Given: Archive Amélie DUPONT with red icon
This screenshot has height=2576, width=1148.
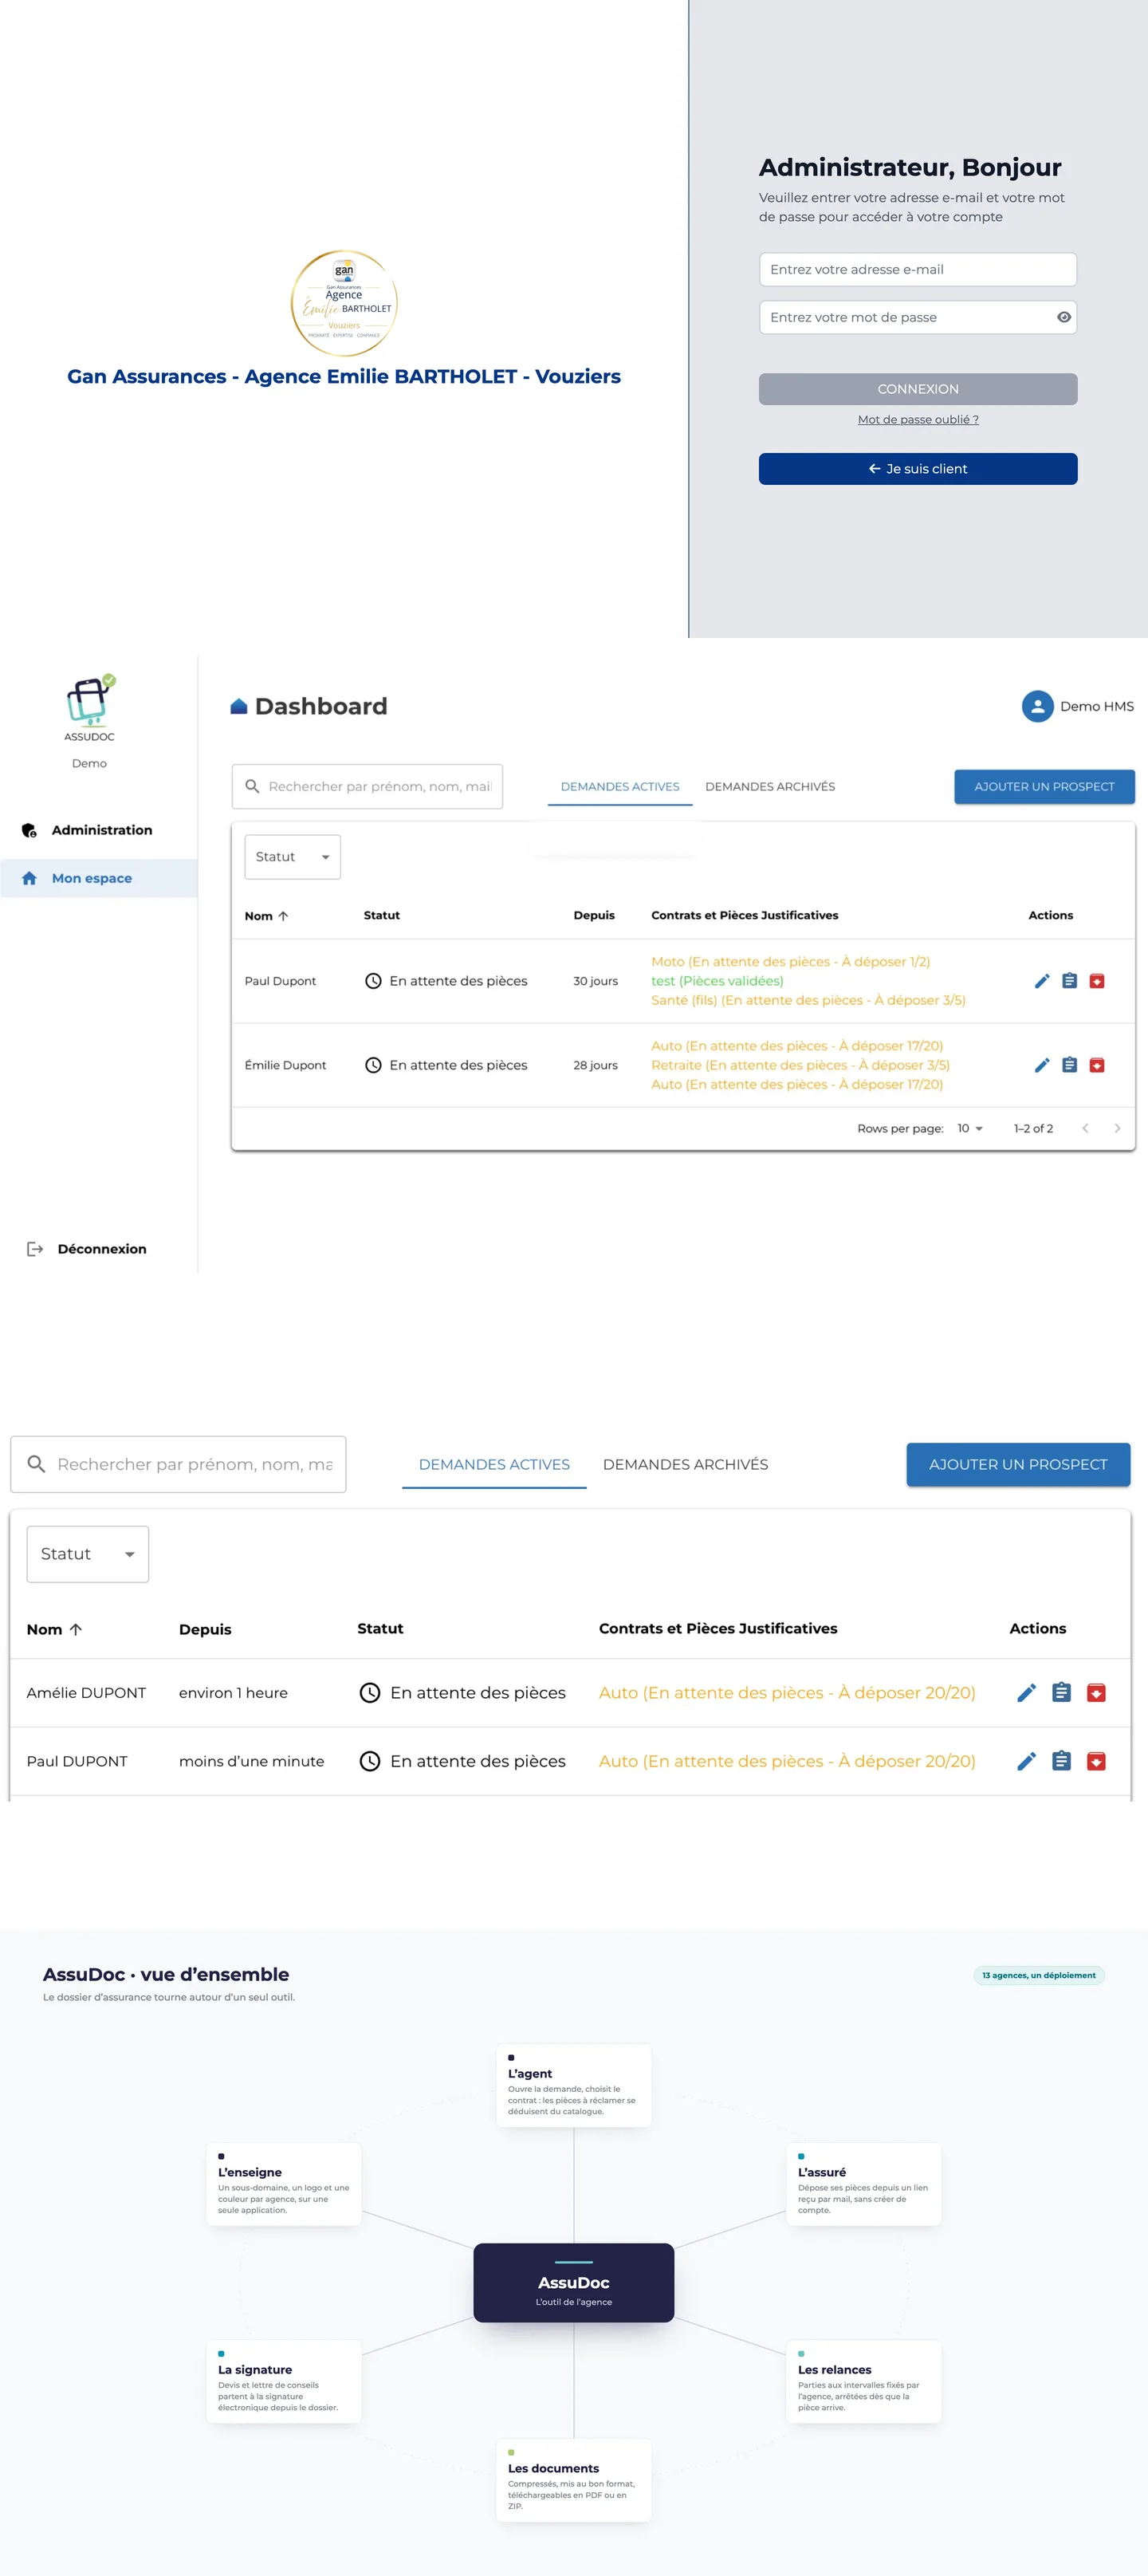Looking at the screenshot, I should (x=1096, y=1692).
